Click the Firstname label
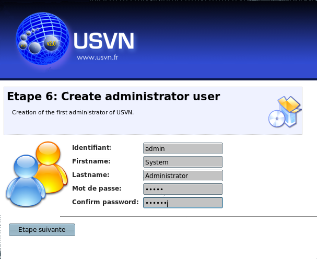 click(90, 161)
